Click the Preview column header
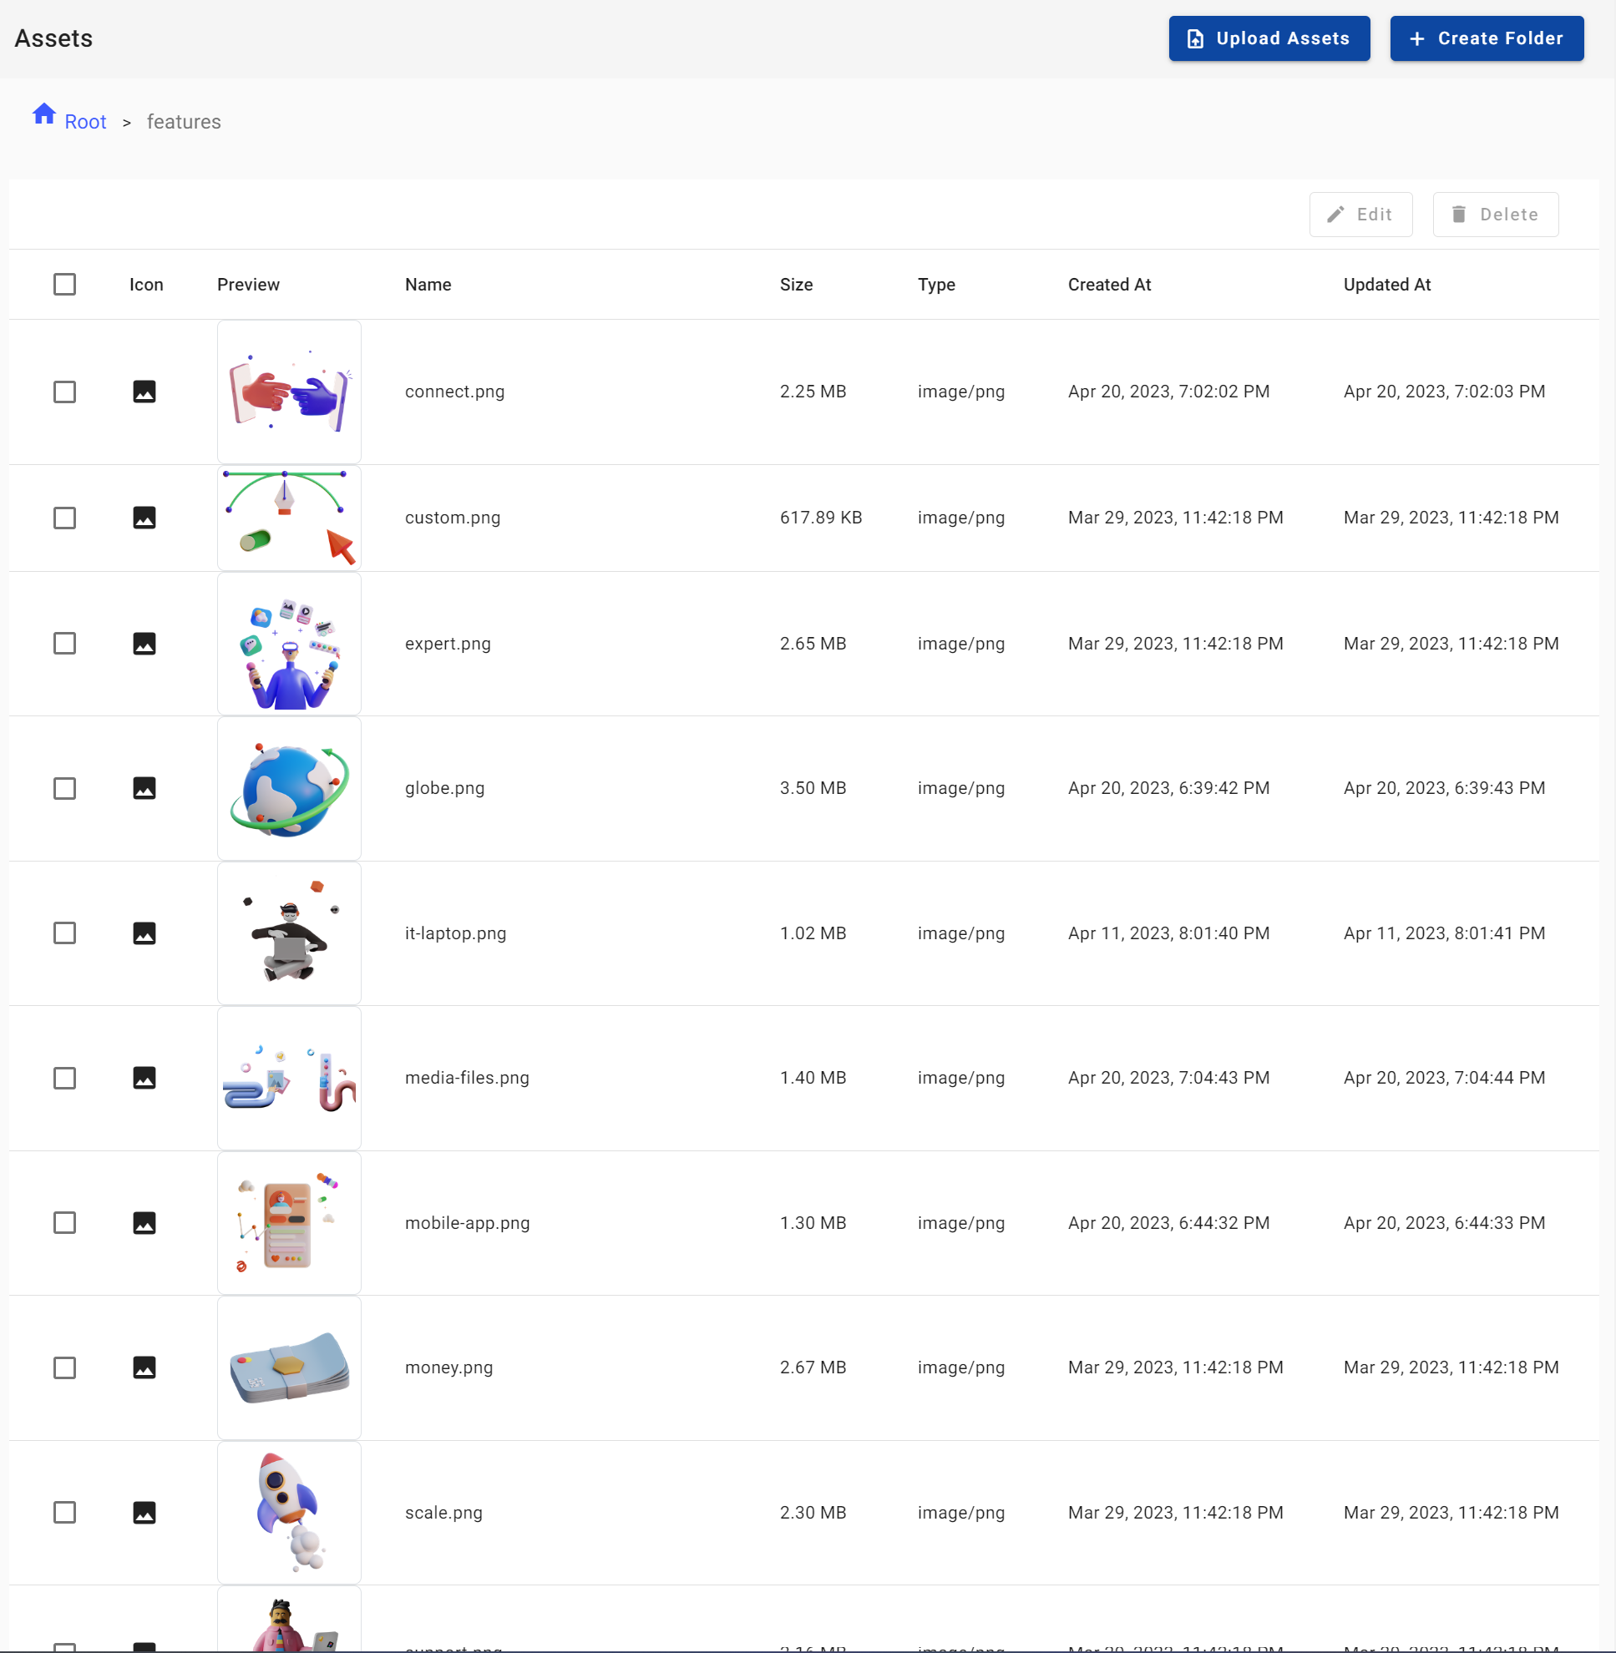The image size is (1616, 1653). tap(248, 285)
